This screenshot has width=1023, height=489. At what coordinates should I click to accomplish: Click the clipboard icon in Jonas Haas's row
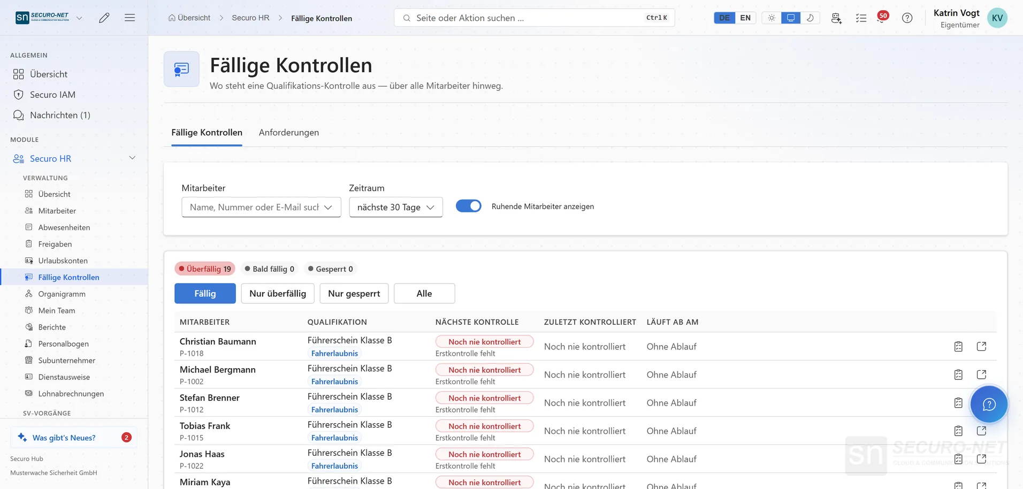click(958, 459)
